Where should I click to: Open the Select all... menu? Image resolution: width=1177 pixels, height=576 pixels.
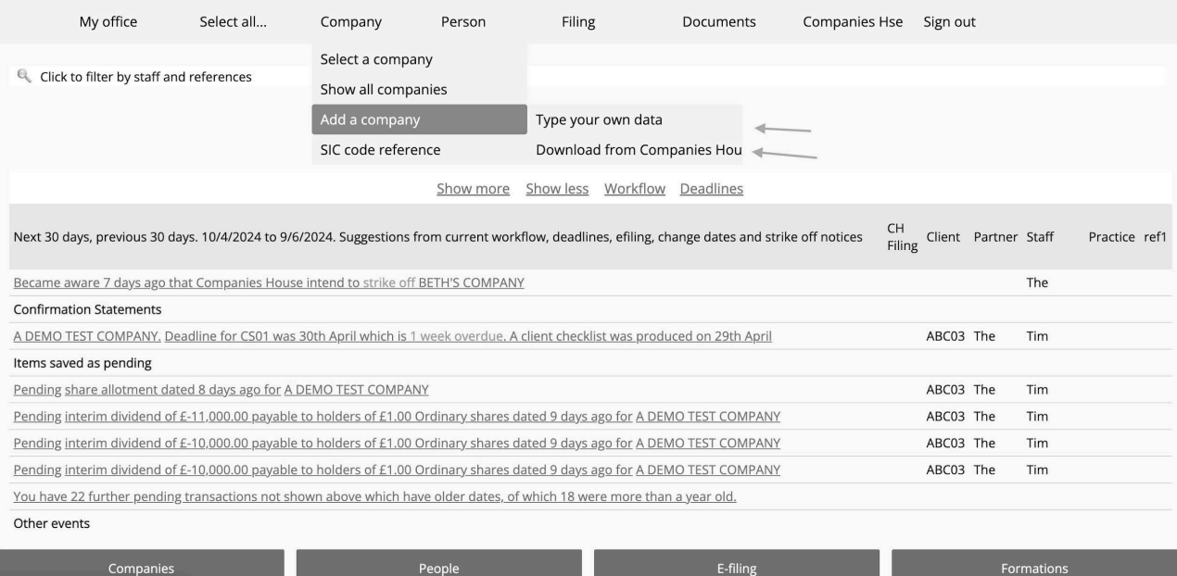click(x=233, y=22)
